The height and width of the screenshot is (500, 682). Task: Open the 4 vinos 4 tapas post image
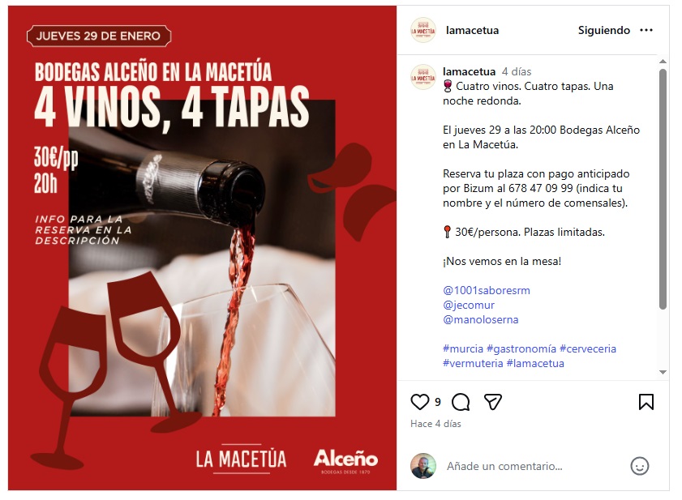pyautogui.click(x=202, y=248)
